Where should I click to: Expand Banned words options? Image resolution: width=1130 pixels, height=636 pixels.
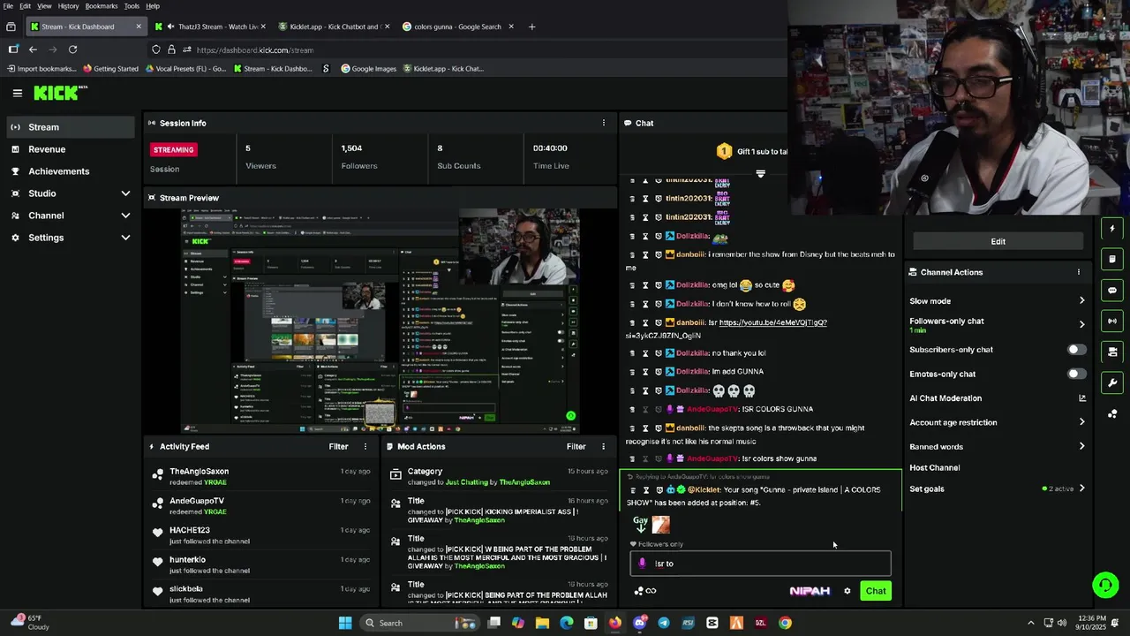click(1081, 446)
